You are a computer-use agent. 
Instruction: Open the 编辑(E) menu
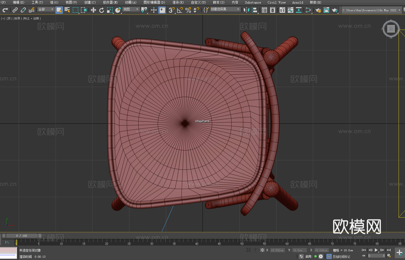18,2
